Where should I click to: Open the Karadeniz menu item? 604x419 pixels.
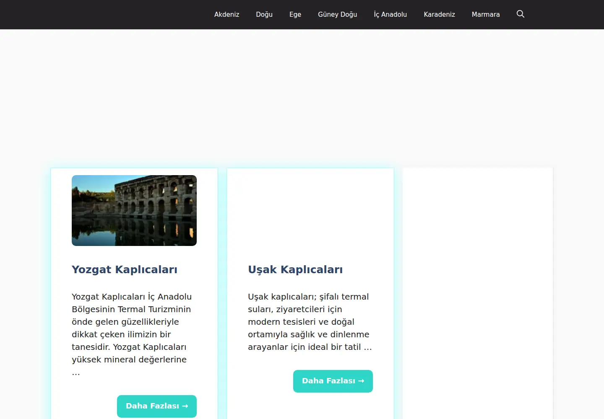(x=439, y=14)
